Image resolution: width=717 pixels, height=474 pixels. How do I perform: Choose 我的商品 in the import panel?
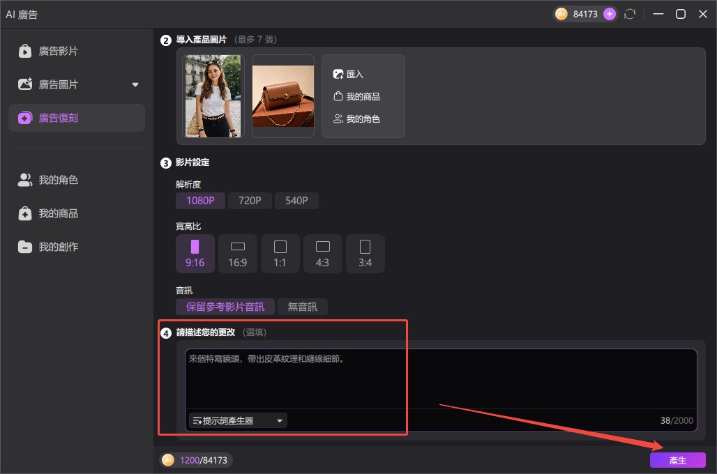click(356, 96)
